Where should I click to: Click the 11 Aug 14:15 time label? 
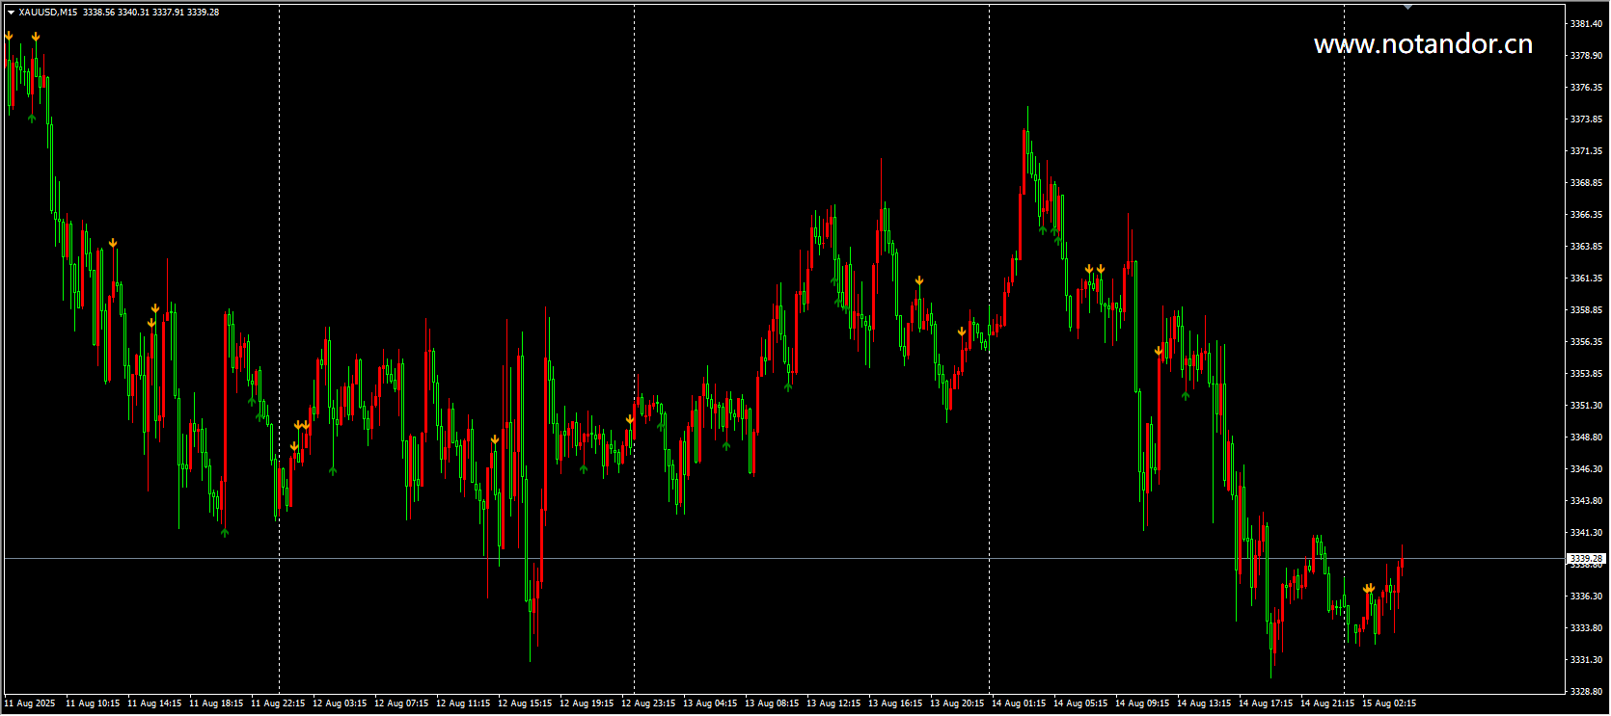(154, 703)
